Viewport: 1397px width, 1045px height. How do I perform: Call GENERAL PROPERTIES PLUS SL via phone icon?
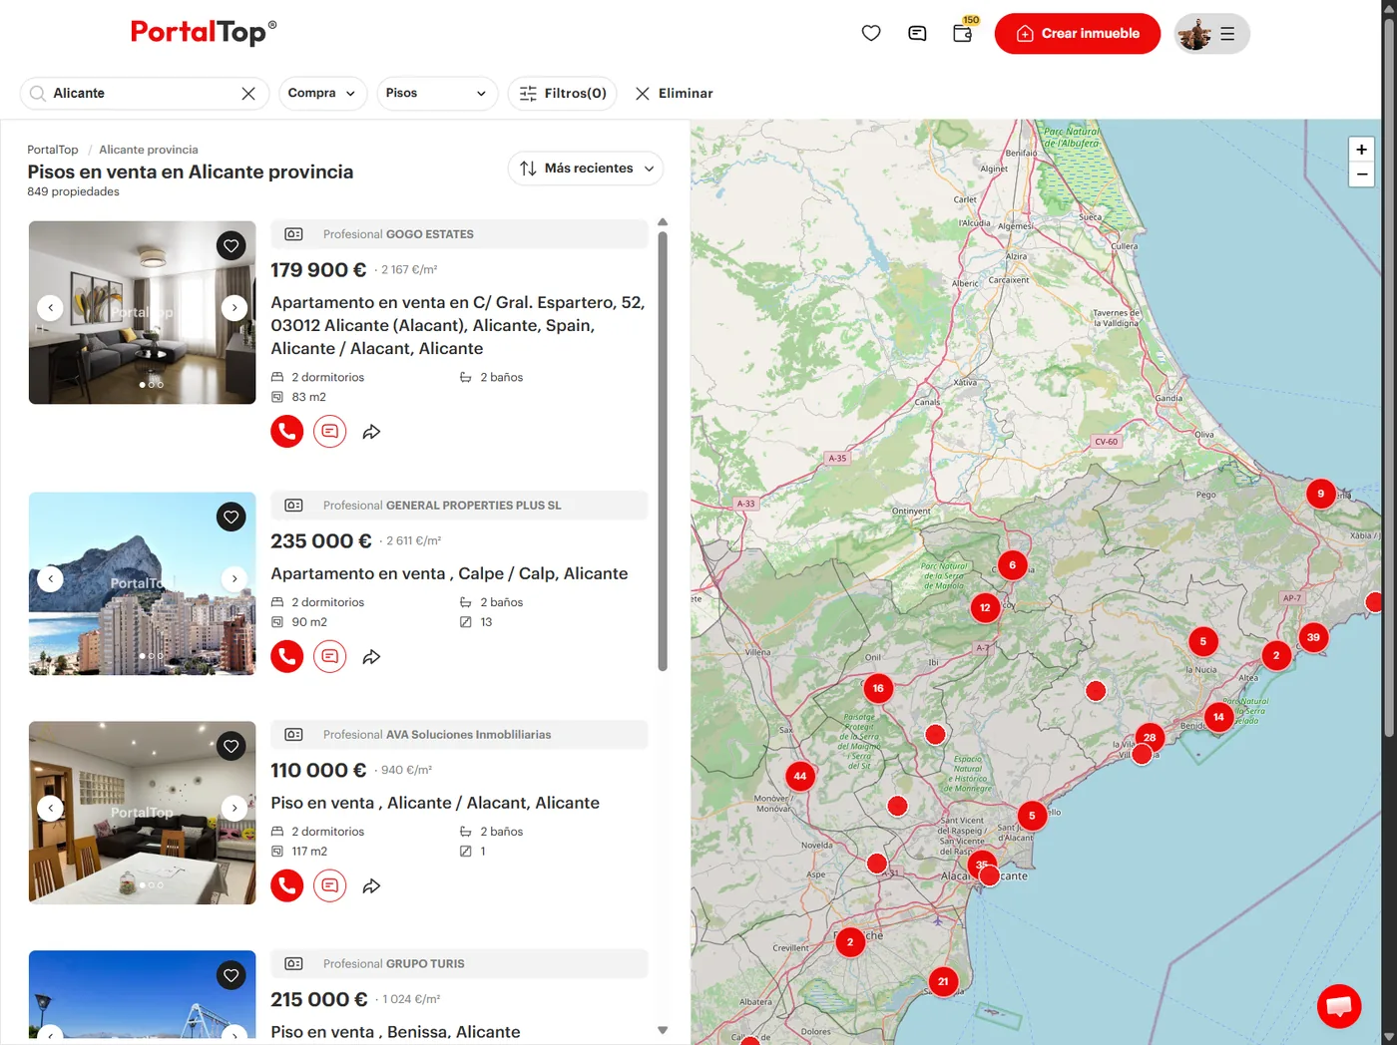(x=287, y=656)
